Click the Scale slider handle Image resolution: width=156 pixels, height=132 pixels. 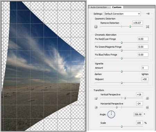point(122,126)
